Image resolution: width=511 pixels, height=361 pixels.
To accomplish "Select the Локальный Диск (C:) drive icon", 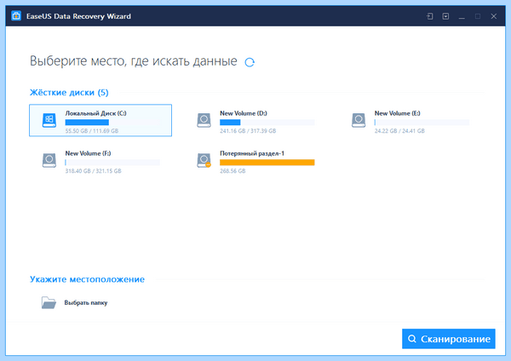I will [49, 121].
